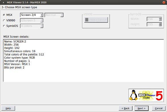
Task: Choose the SymbOS radio option
Action: pyautogui.click(x=4, y=26)
